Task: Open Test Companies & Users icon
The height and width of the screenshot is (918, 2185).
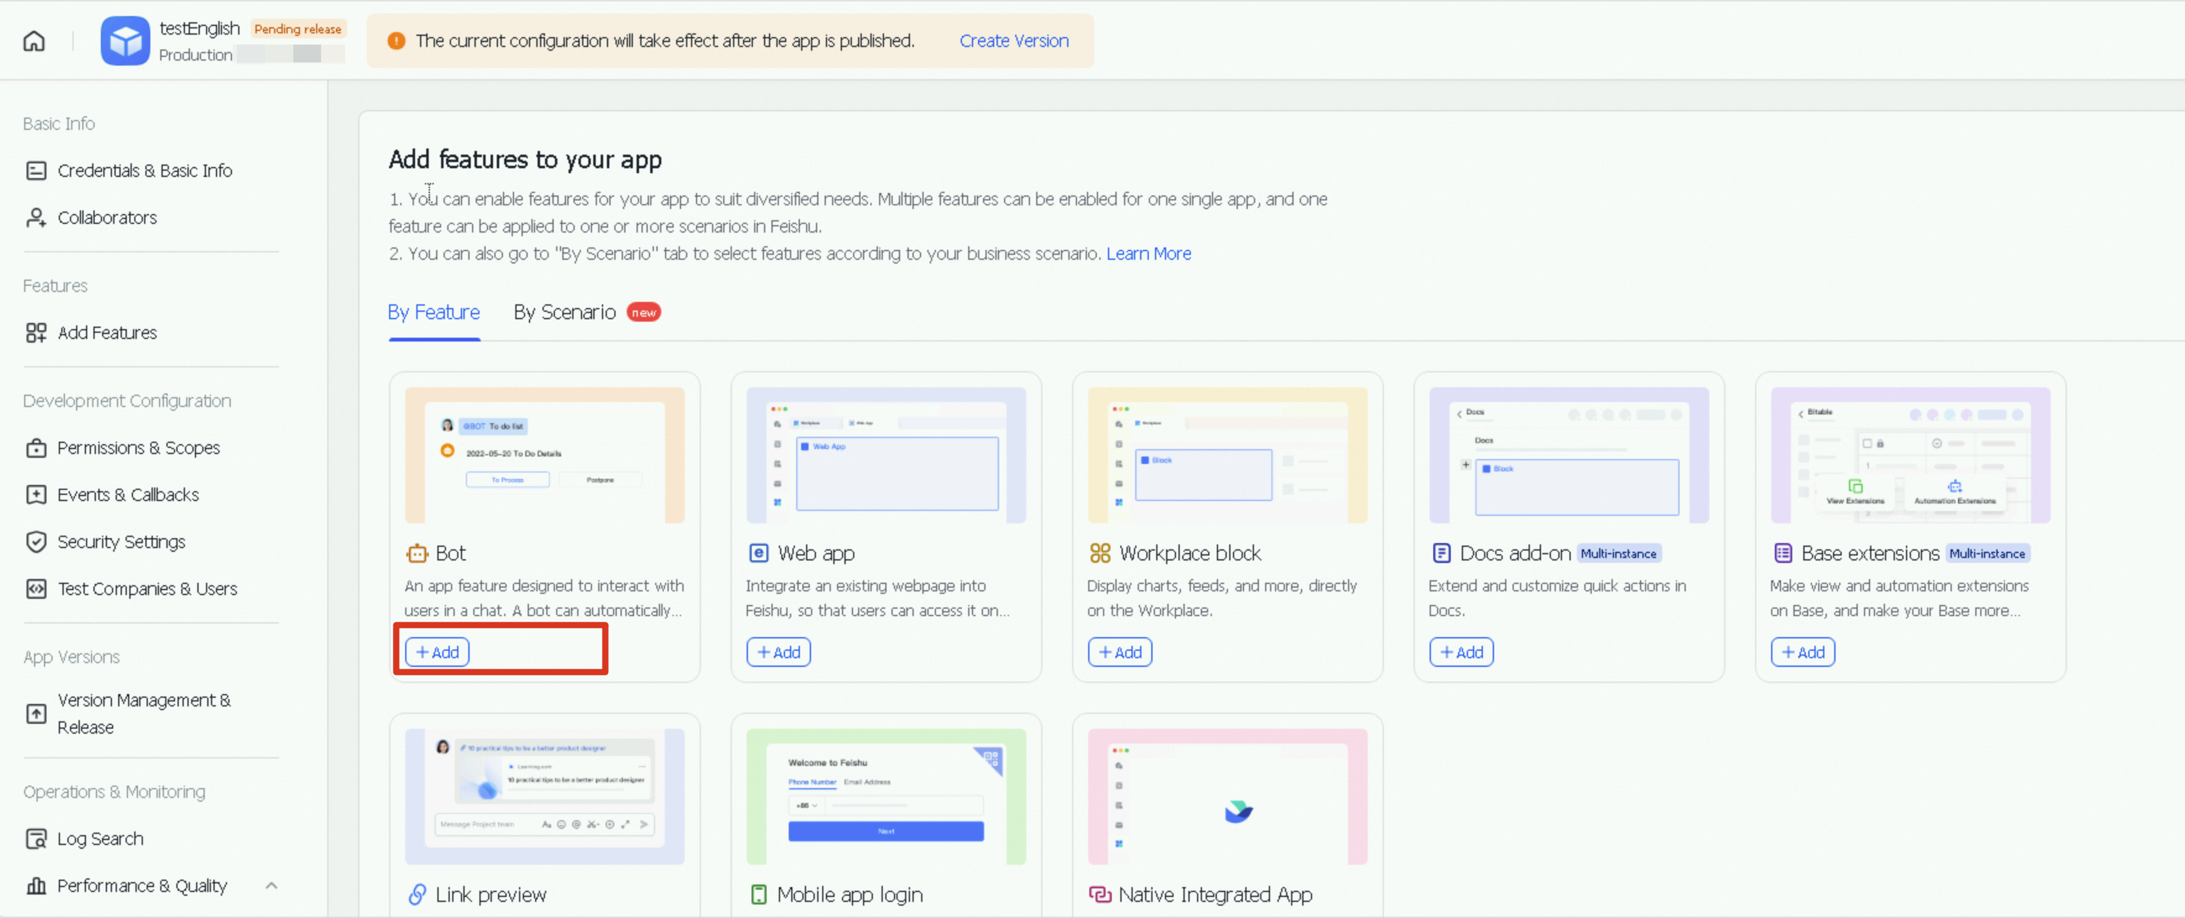Action: pyautogui.click(x=36, y=589)
